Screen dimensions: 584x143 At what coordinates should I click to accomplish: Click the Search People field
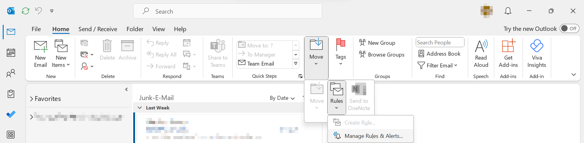pos(440,42)
